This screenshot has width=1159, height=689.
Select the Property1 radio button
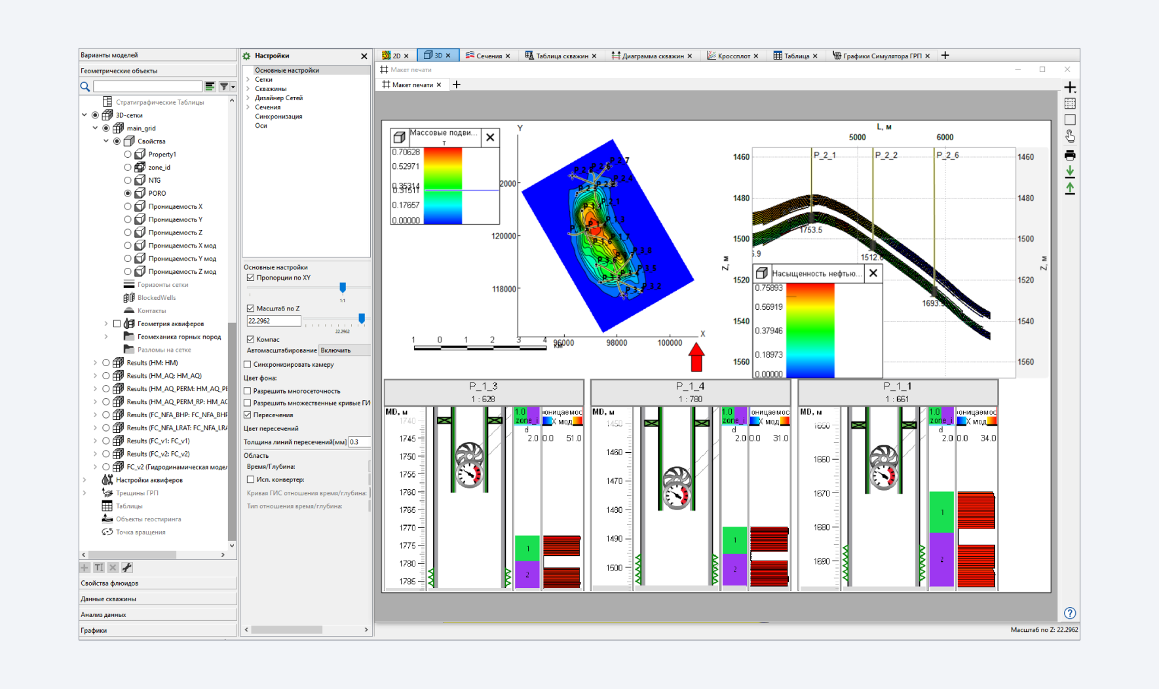pos(128,155)
